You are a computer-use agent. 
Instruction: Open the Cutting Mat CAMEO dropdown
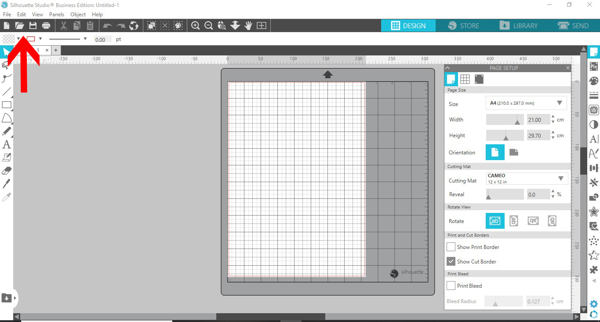point(527,178)
